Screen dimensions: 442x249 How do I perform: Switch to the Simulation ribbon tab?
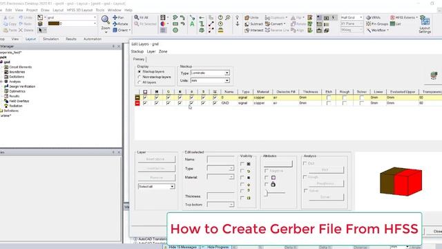pos(50,39)
